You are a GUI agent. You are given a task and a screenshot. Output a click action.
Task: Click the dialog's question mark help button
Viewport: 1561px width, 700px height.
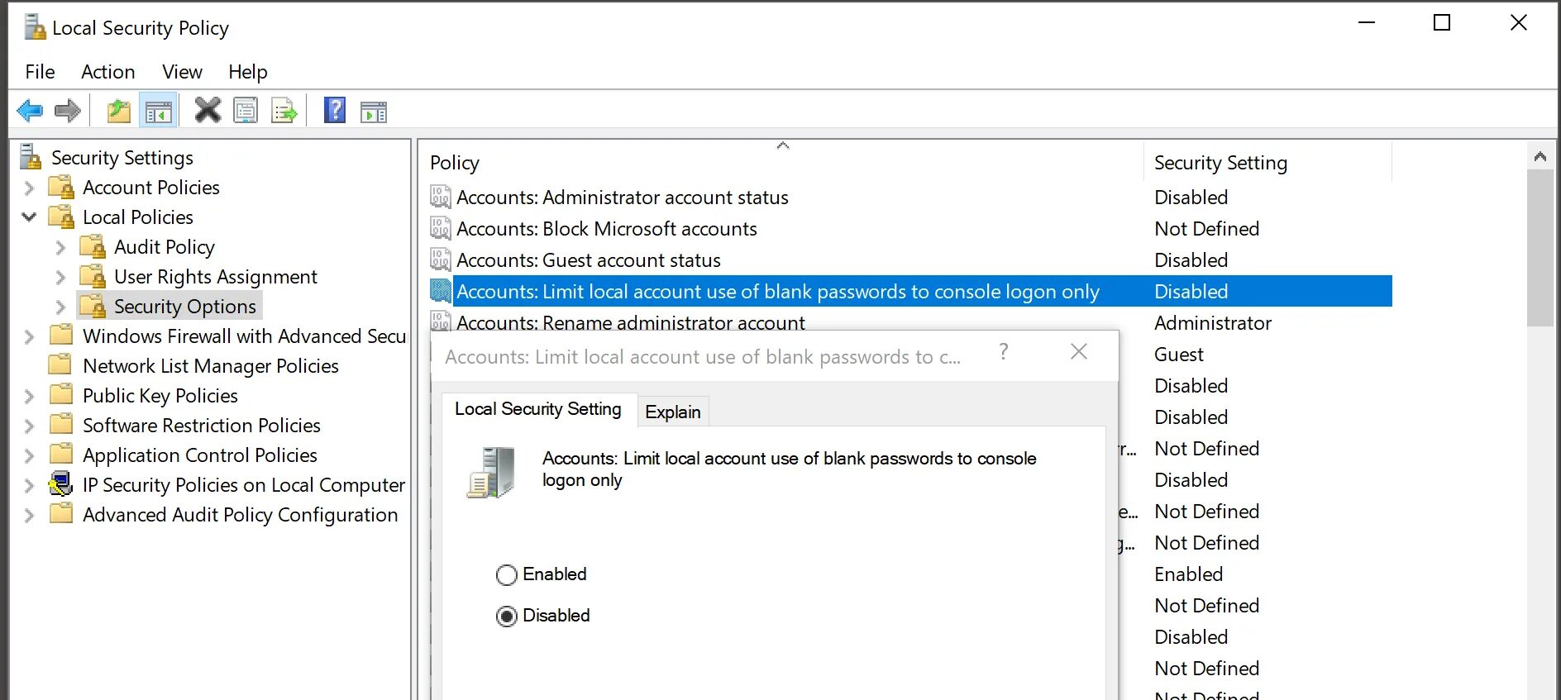click(1004, 352)
